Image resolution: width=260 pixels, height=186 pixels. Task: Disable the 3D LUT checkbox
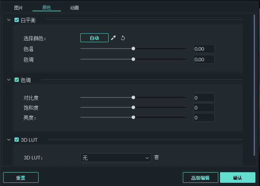pos(17,140)
